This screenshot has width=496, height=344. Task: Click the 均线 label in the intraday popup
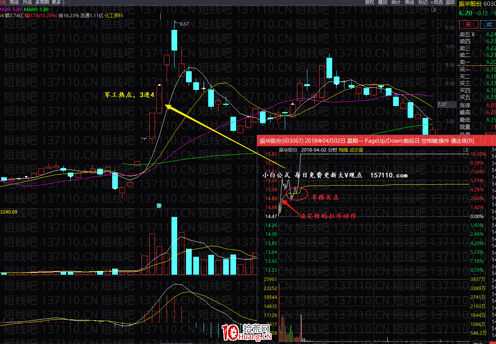point(343,150)
